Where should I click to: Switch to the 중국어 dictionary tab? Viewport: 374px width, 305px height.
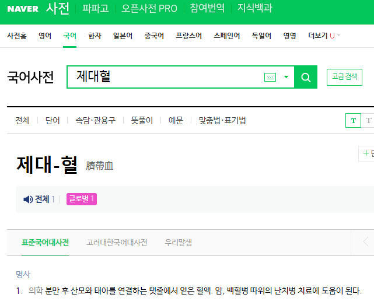154,36
